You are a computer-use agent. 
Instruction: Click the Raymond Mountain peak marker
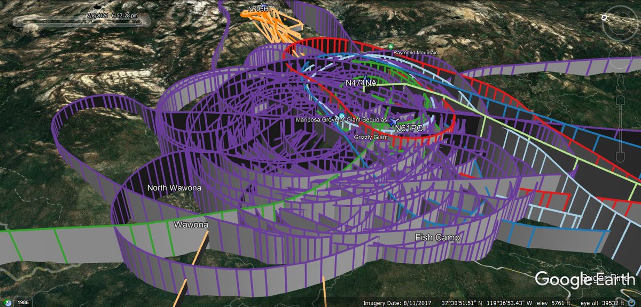[391, 47]
